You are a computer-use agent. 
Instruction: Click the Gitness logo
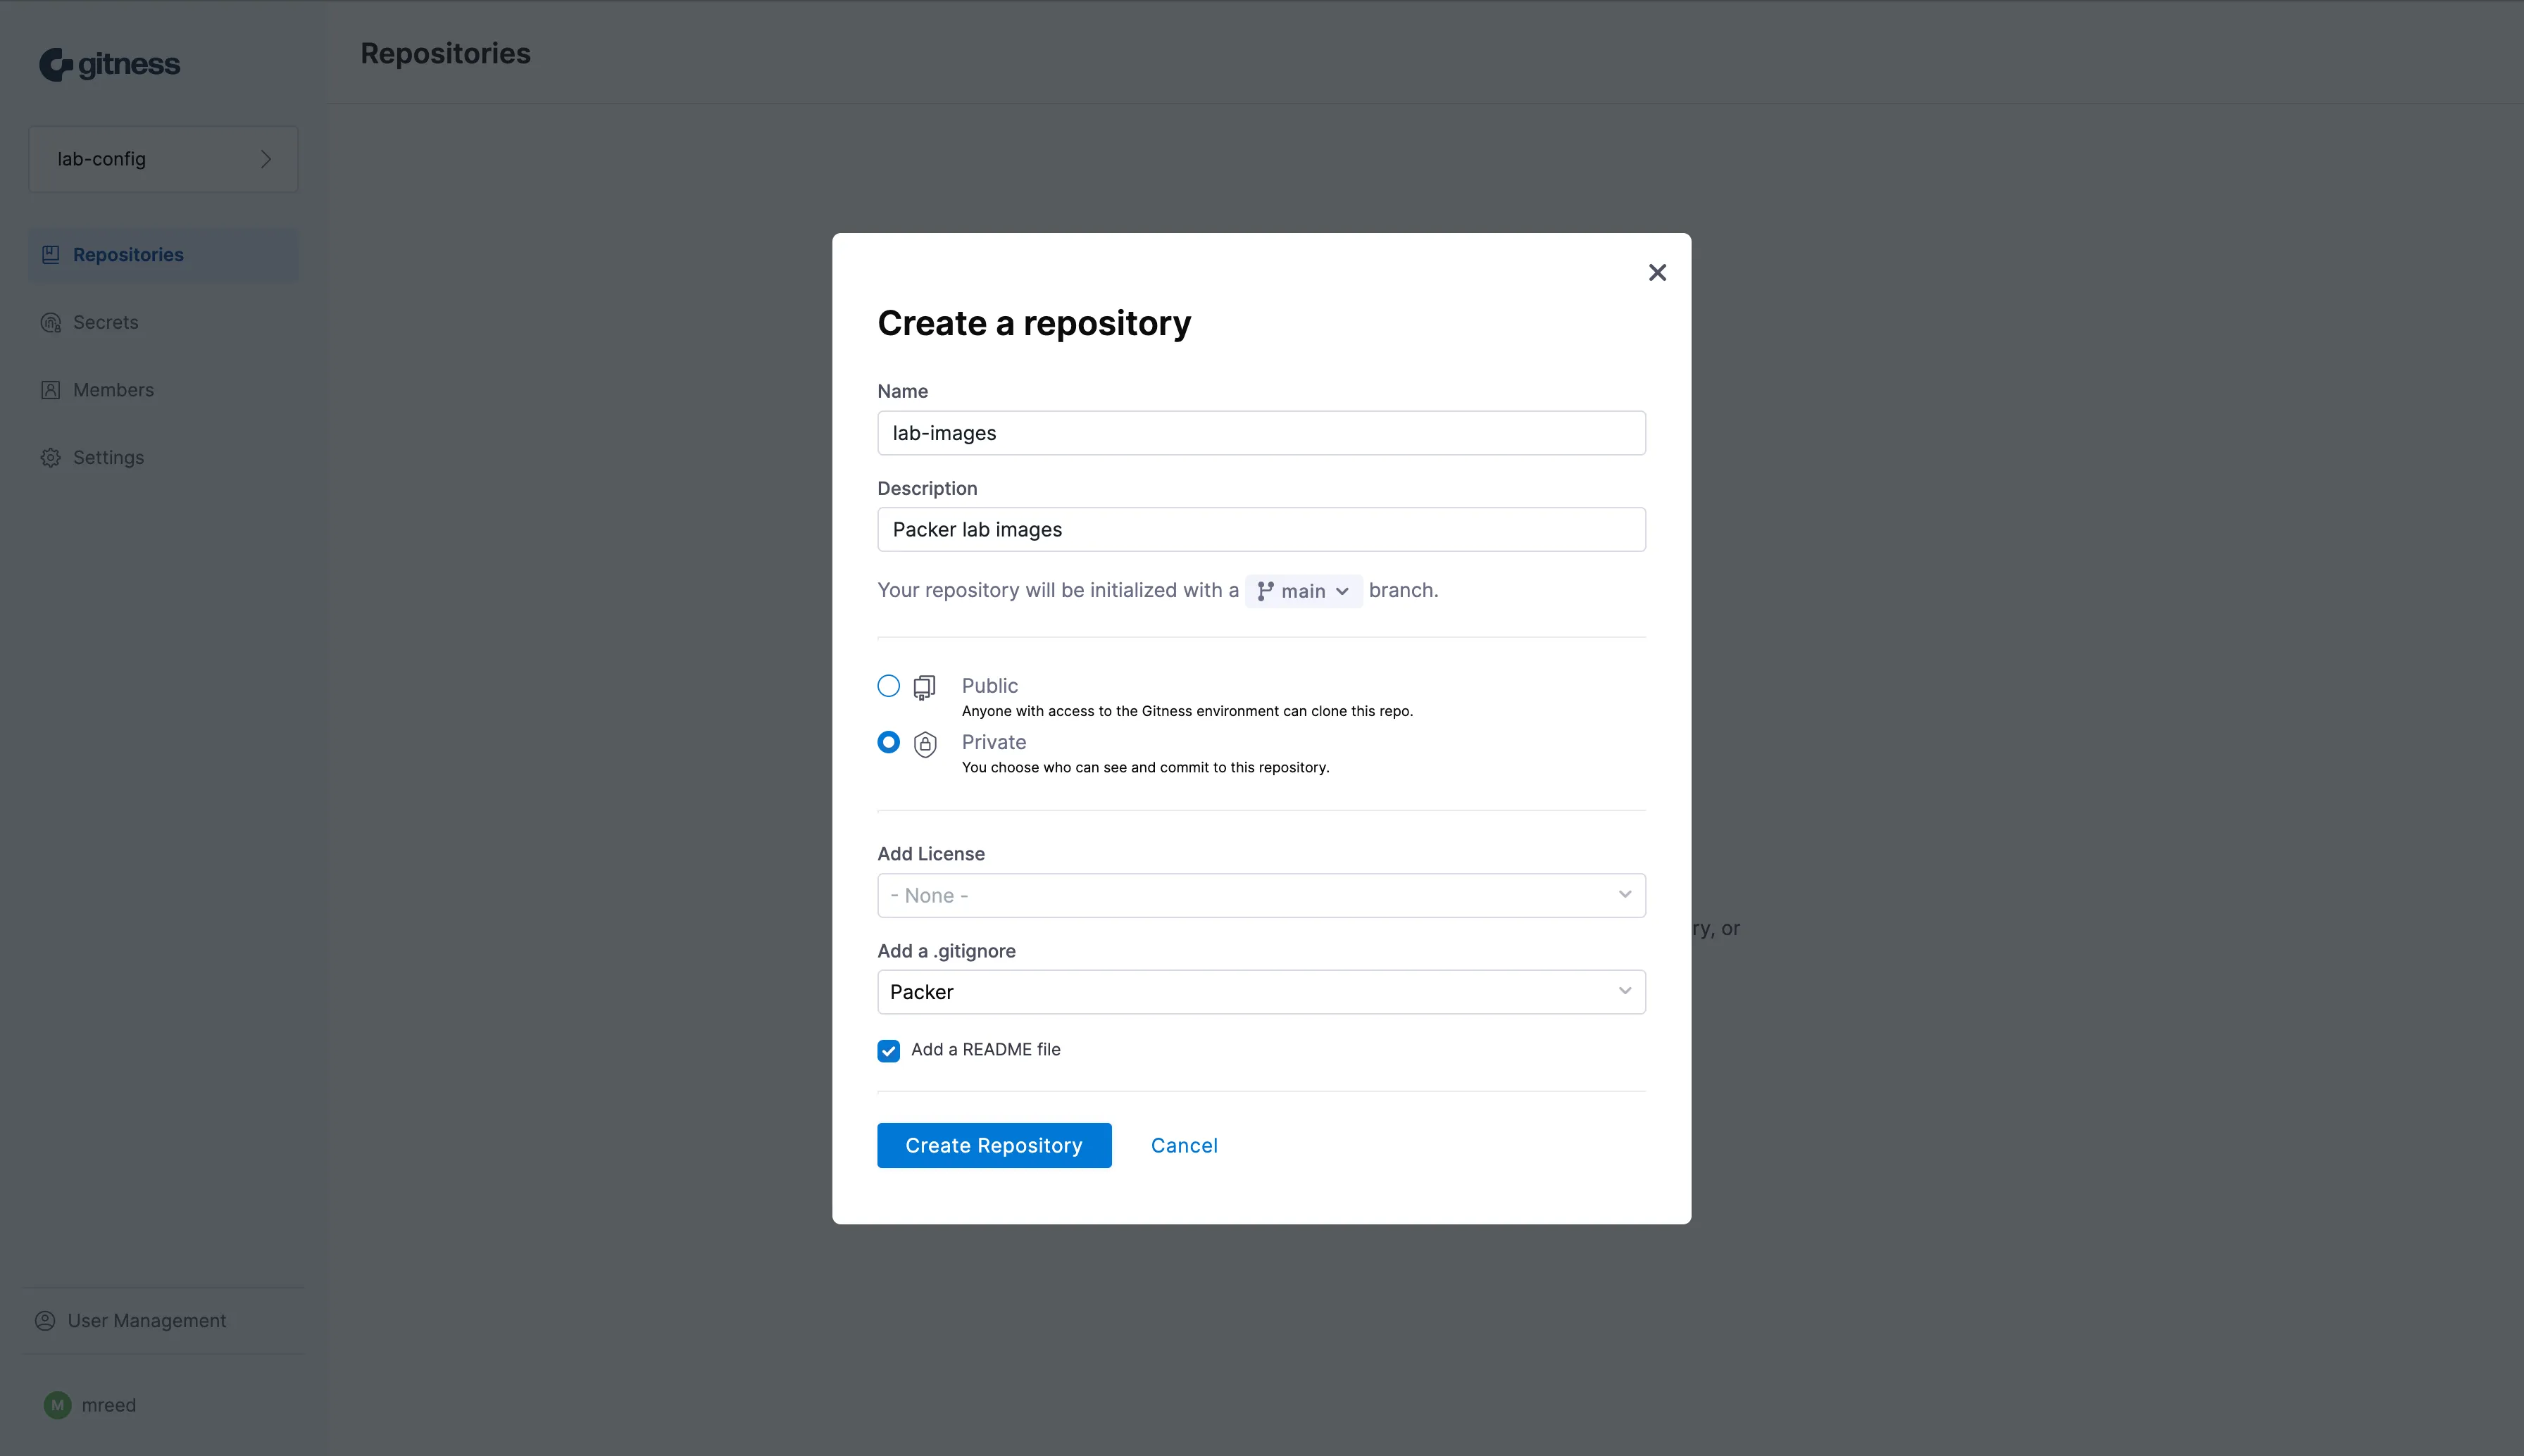tap(110, 65)
